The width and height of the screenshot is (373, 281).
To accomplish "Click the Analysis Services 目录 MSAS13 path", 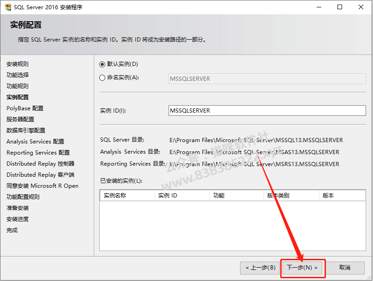I will 254,152.
